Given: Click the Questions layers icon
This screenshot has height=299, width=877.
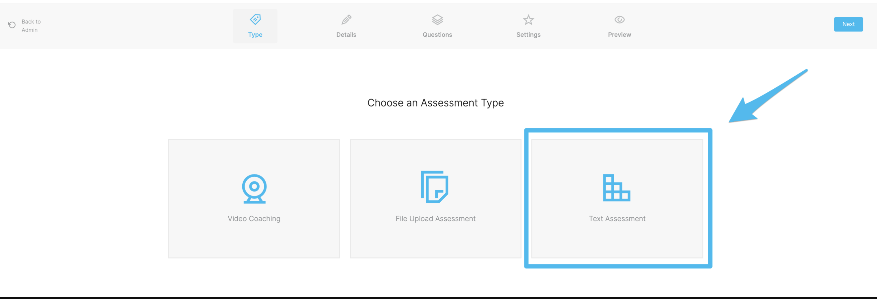Looking at the screenshot, I should (x=437, y=20).
